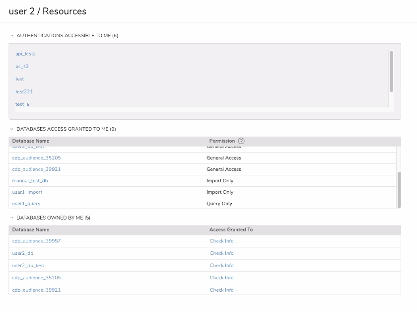Open user2_db in owned databases
The image size is (417, 312).
click(23, 253)
